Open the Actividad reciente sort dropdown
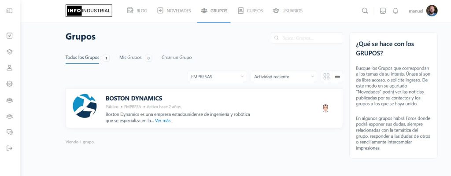This screenshot has height=176, width=451. 284,77
